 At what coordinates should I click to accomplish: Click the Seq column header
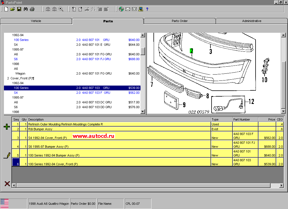(x=16, y=119)
